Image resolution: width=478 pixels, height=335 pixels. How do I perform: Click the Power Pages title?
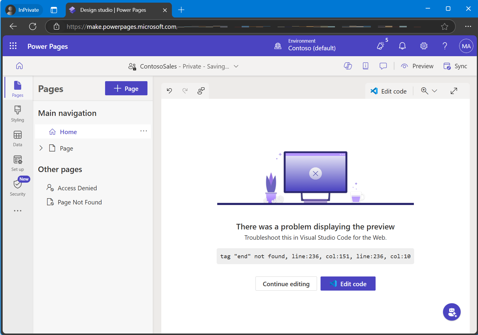point(48,46)
